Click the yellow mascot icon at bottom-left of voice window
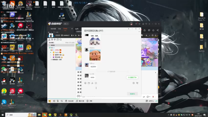208x117 pixels. [x=50, y=101]
